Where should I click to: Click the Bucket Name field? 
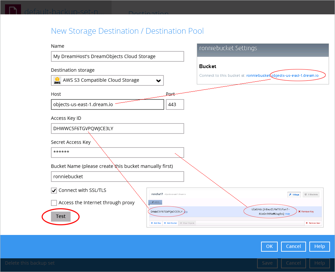click(x=117, y=177)
